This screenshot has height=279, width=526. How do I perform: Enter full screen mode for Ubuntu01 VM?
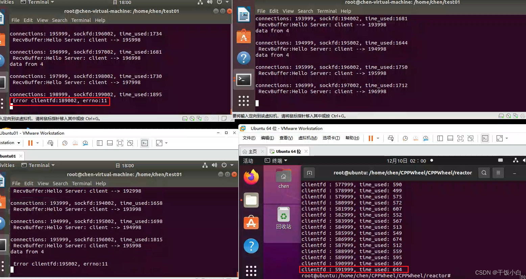pos(120,143)
